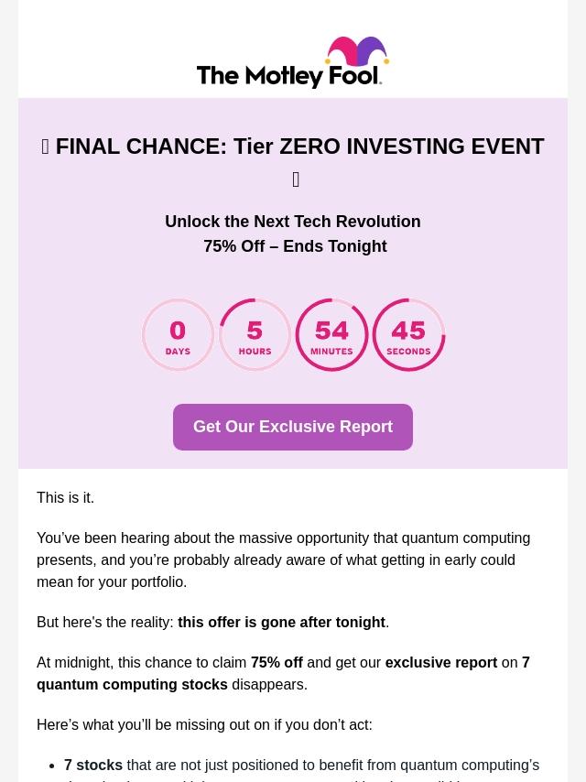The image size is (586, 782).
Task: Click the "You've been hearing about" paragraph
Action: 283,559
